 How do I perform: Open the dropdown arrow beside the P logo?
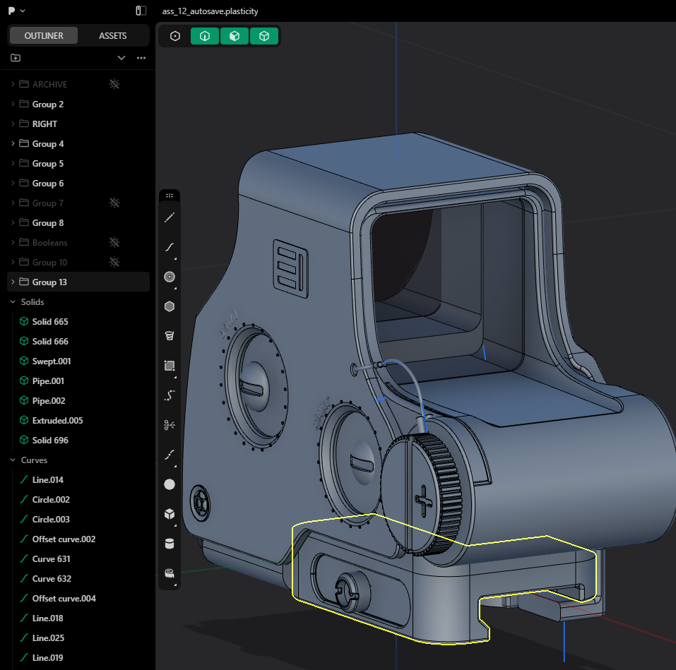23,11
